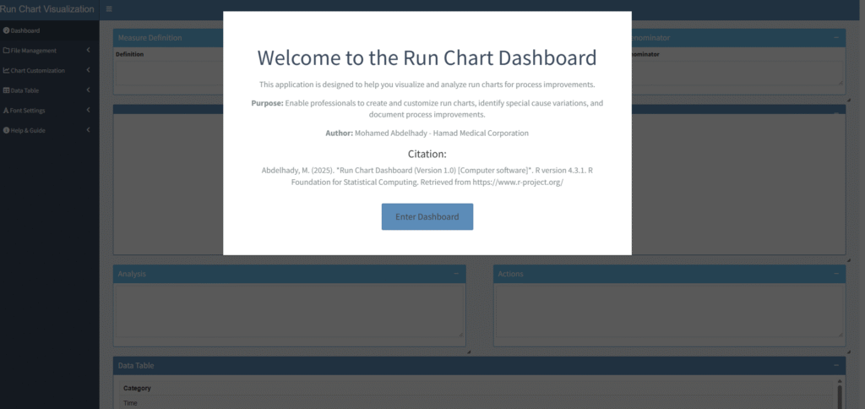The height and width of the screenshot is (409, 865).
Task: Expand File Management submenu chevron
Action: 89,51
